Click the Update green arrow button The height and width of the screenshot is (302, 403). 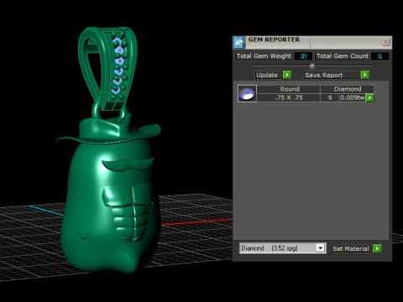(x=287, y=75)
